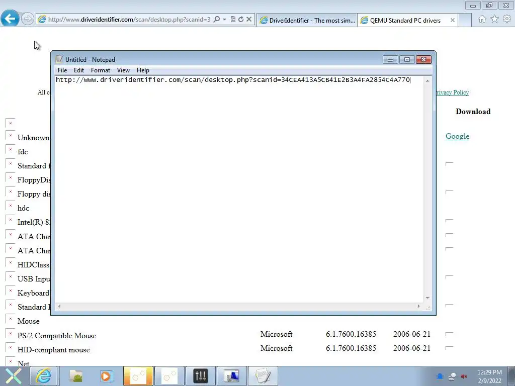Viewport: 515px width, 386px height.
Task: Click Notepad vertical scrollbar up arrow
Action: pos(427,81)
